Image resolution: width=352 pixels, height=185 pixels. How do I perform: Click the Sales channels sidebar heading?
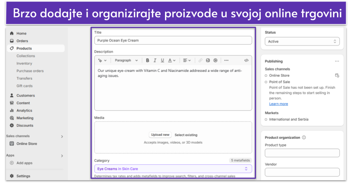tap(18, 136)
